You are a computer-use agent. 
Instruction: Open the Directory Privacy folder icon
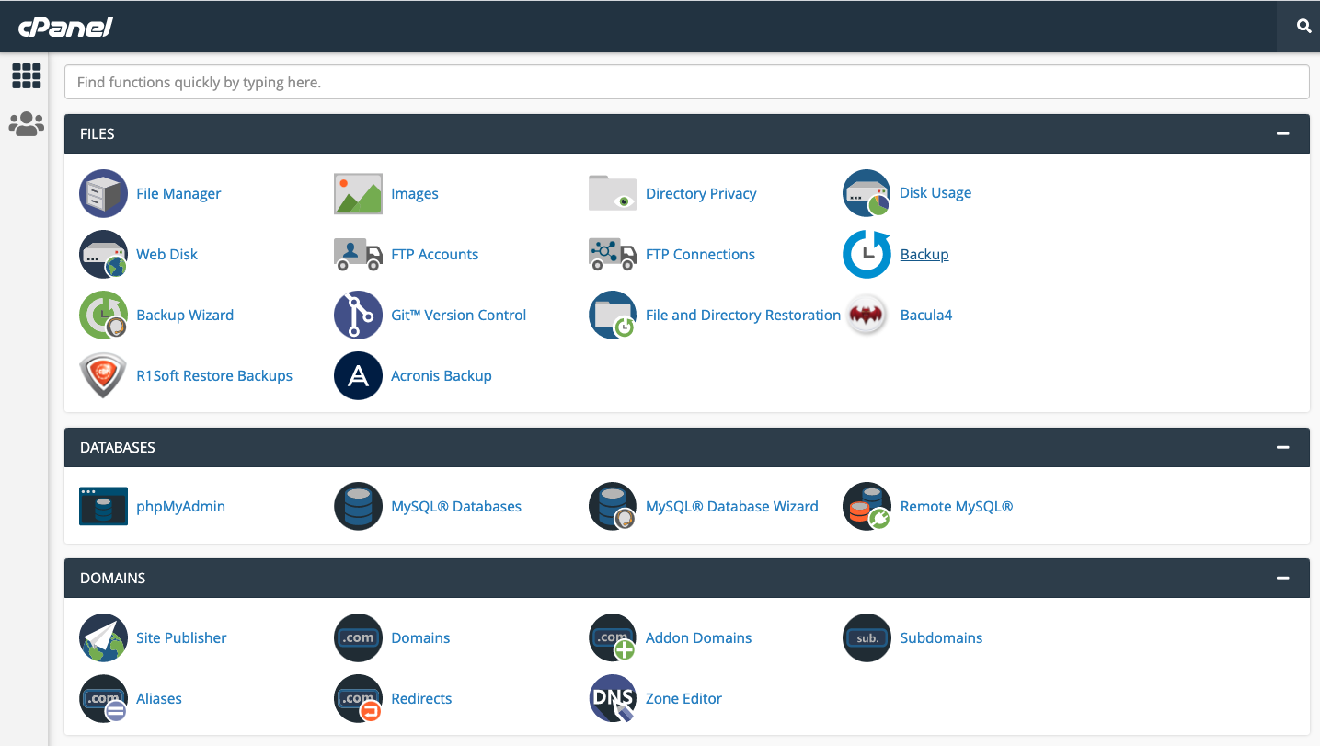[613, 193]
